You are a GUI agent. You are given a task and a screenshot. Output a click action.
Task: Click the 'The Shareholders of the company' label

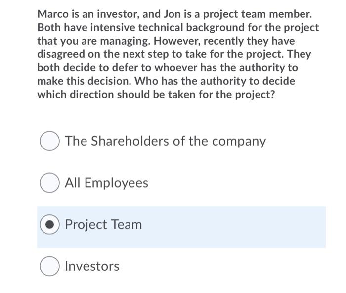pyautogui.click(x=165, y=141)
